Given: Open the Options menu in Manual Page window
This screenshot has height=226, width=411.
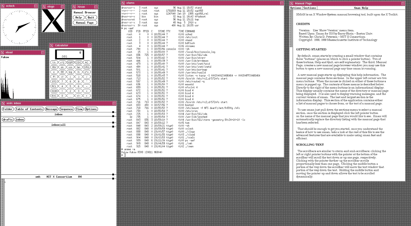Looking at the screenshot, I should [296, 8].
